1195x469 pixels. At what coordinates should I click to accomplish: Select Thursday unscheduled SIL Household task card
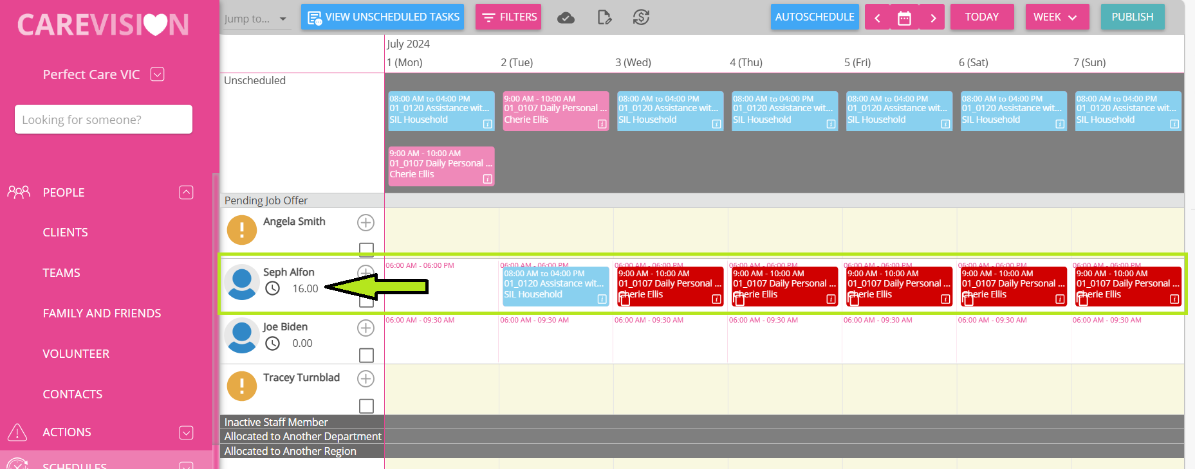click(785, 111)
